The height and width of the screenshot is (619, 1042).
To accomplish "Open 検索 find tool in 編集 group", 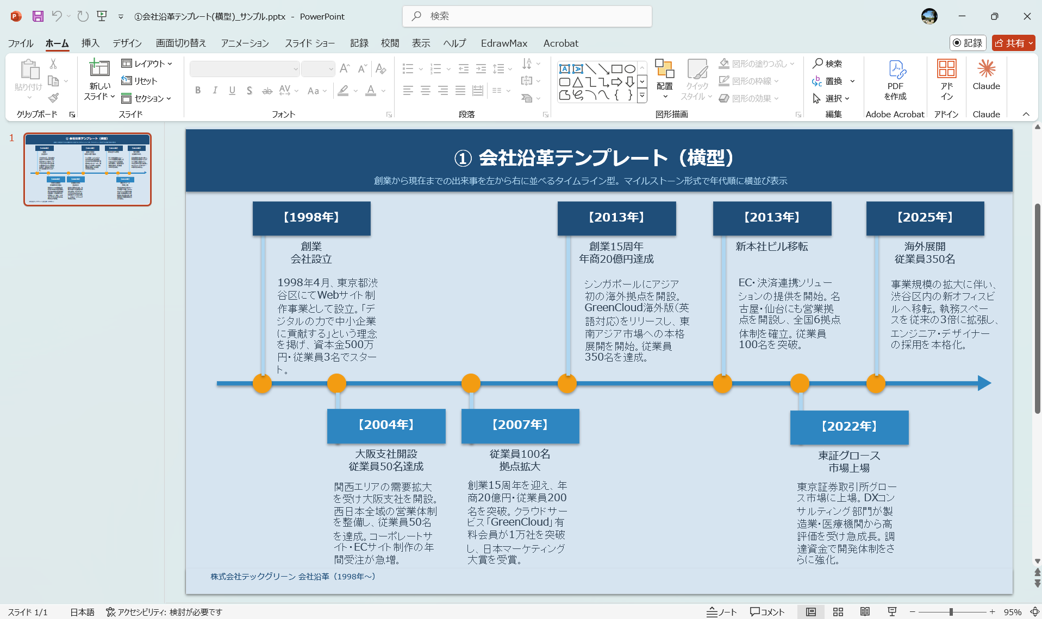I will [x=828, y=64].
